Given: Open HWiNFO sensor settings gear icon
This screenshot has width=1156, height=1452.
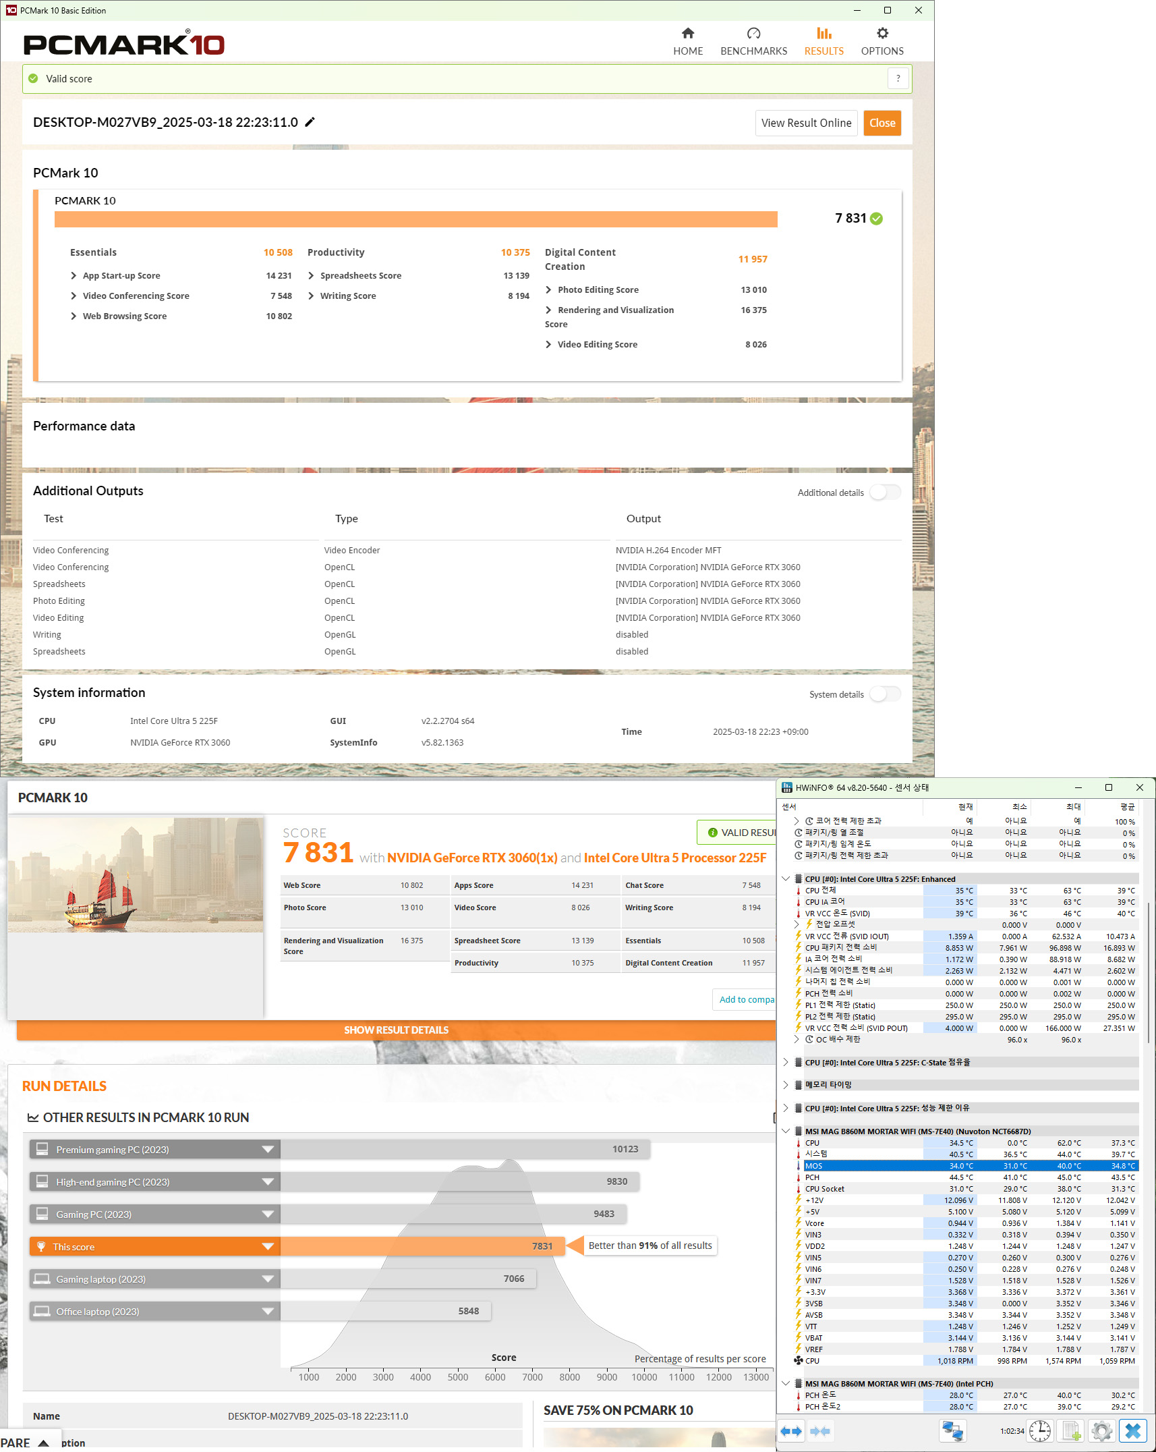Looking at the screenshot, I should (x=1101, y=1430).
